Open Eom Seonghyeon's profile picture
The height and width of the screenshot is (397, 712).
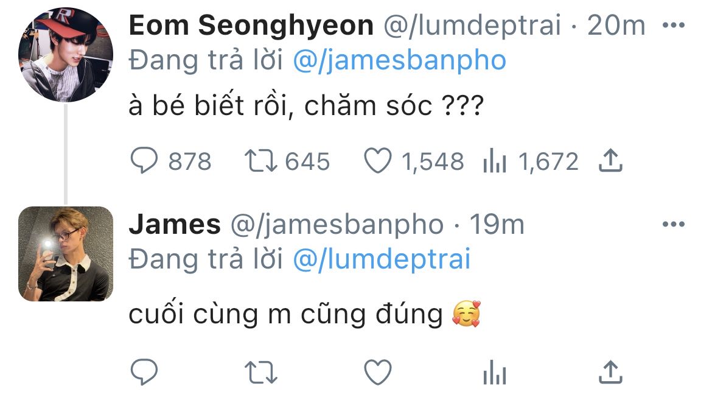(66, 55)
